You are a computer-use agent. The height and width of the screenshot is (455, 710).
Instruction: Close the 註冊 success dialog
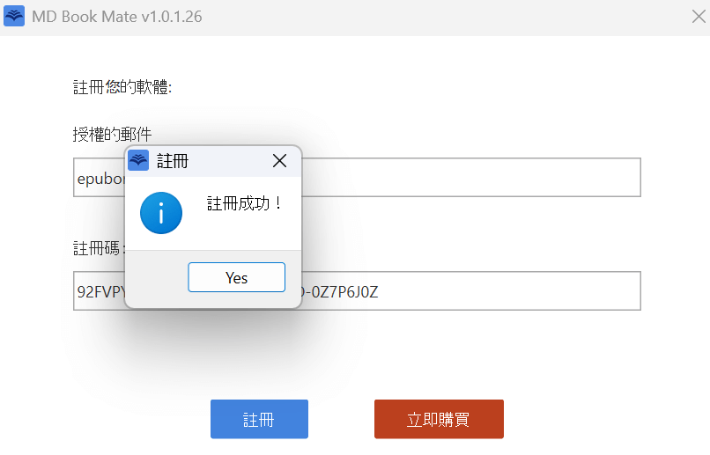pyautogui.click(x=279, y=160)
